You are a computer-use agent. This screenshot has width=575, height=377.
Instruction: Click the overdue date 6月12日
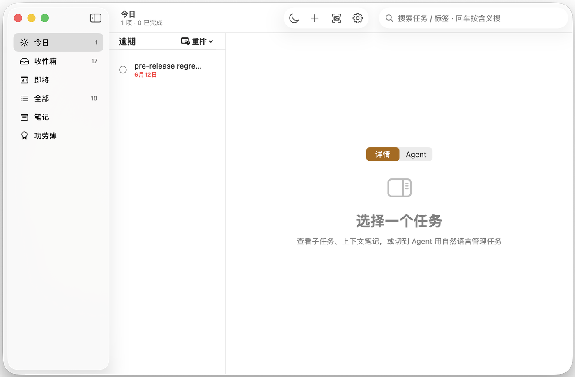(x=145, y=75)
